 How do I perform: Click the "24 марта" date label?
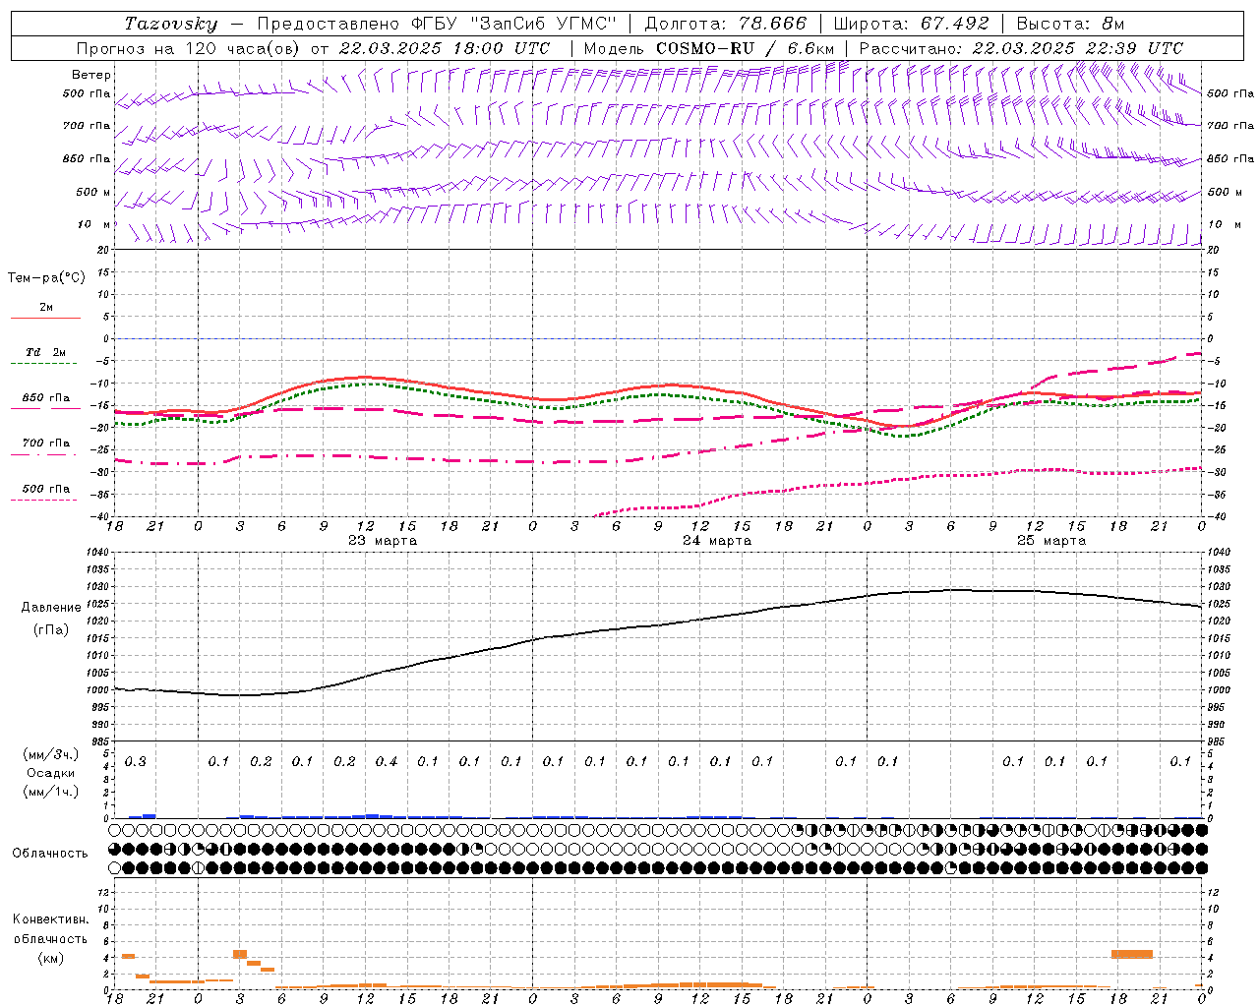click(717, 541)
